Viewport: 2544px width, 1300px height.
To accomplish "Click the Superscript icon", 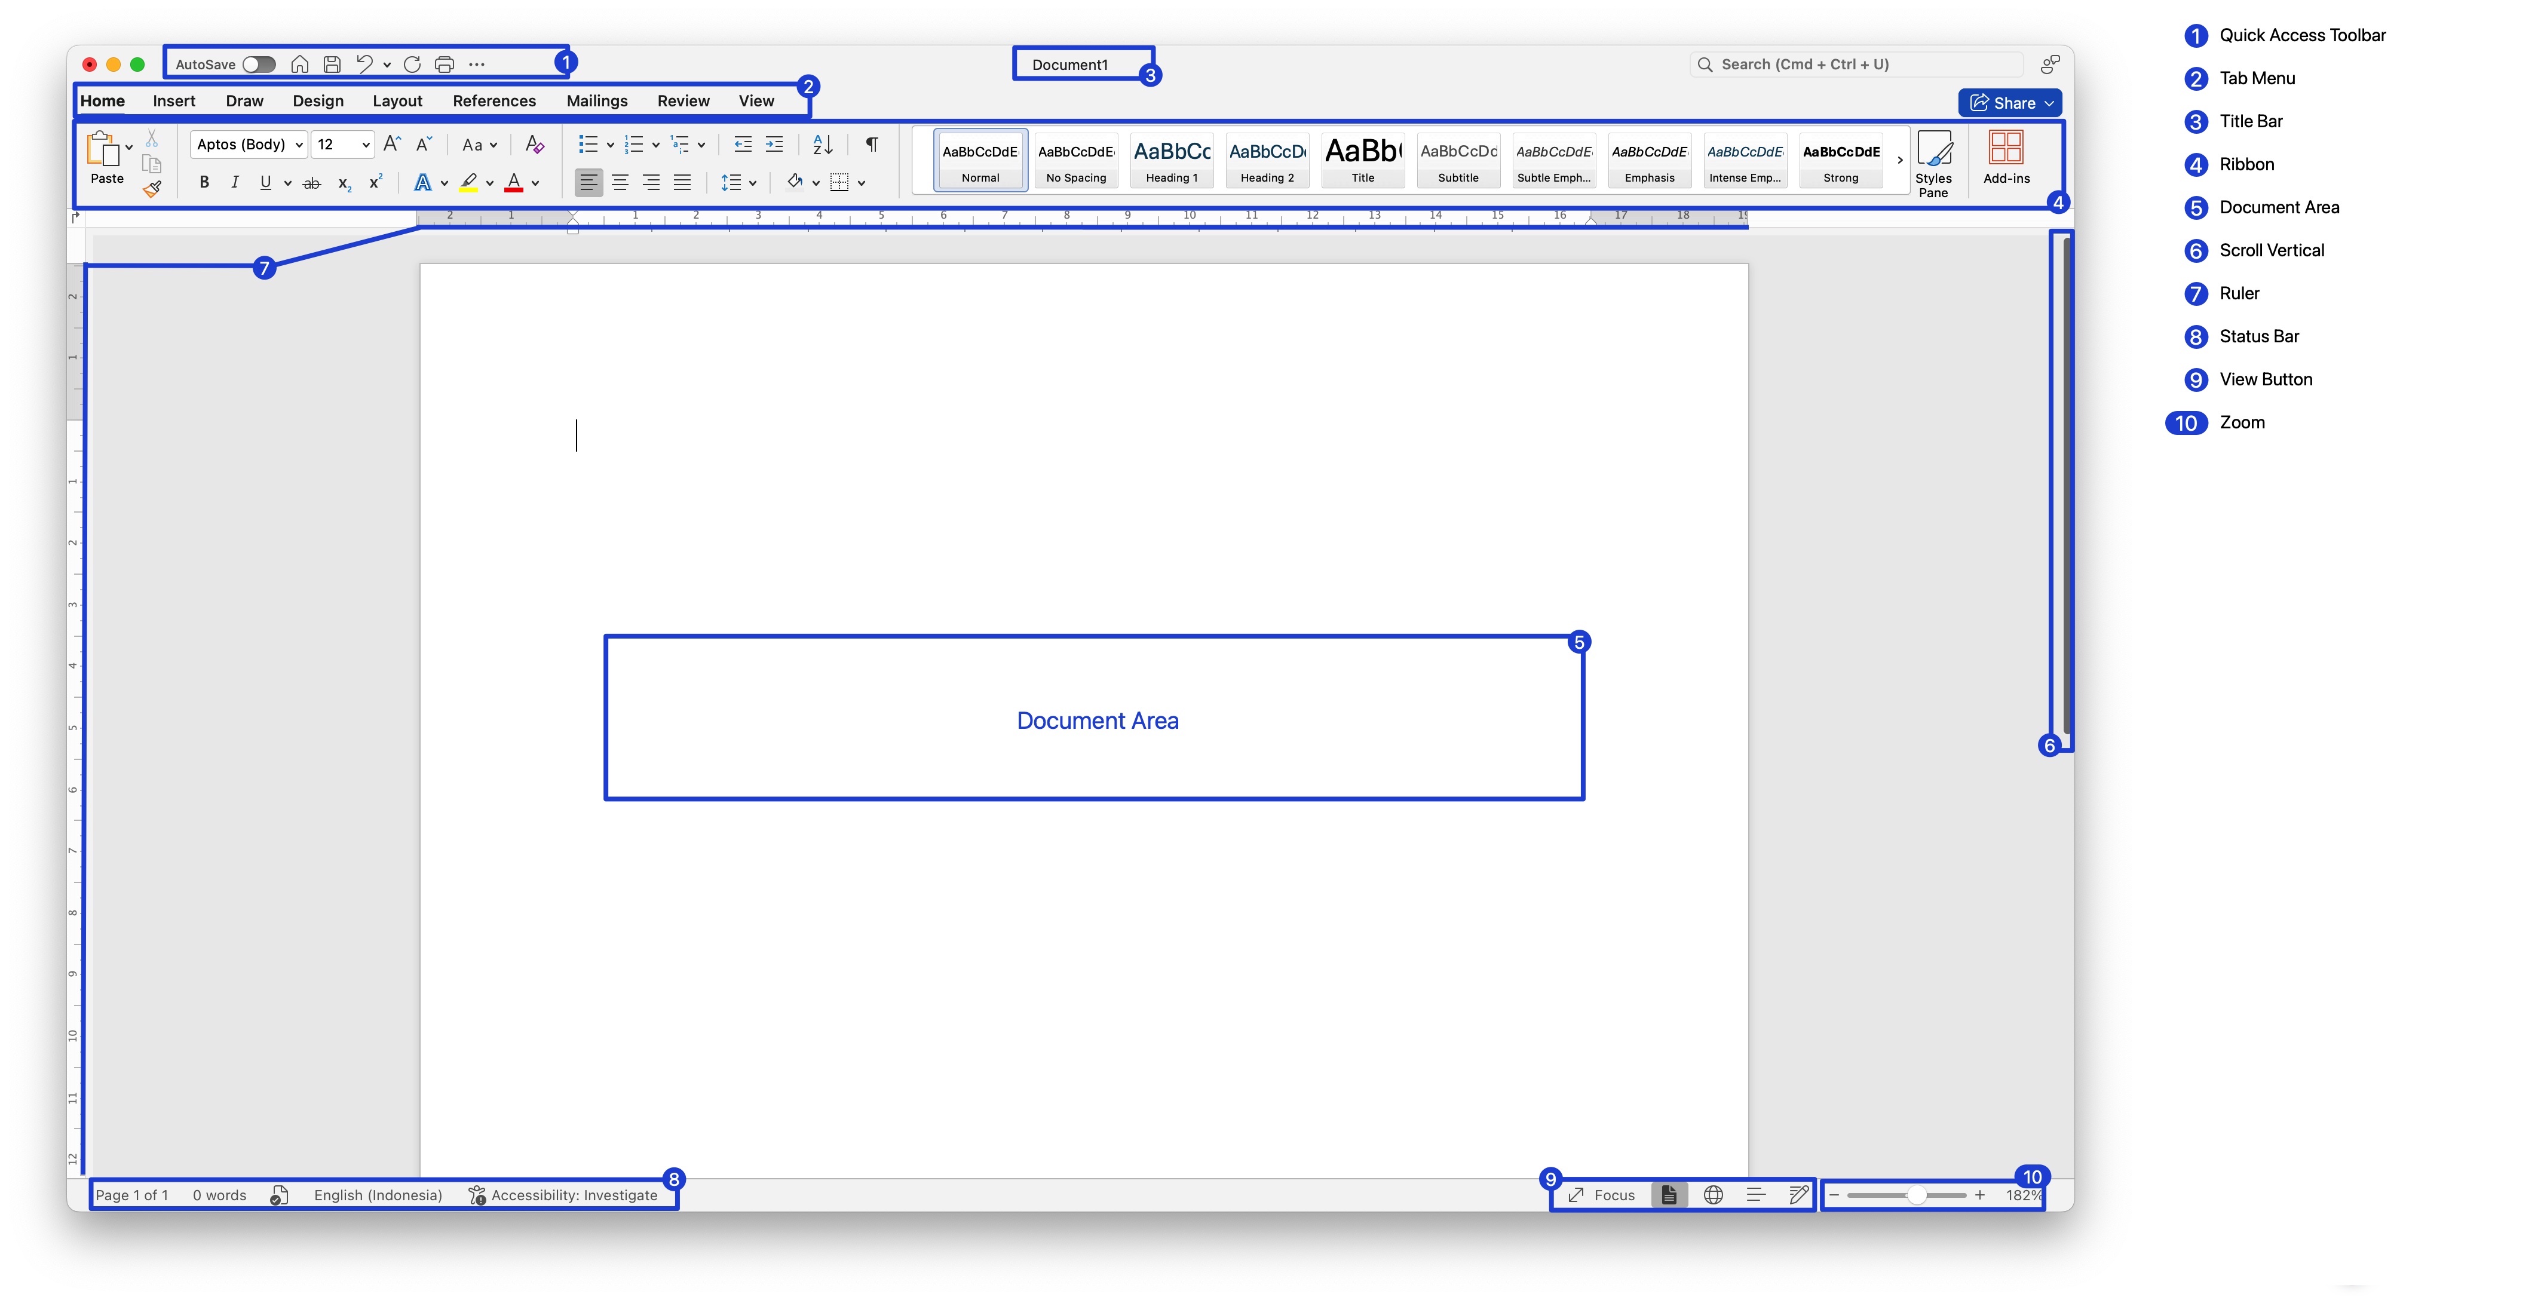I will coord(375,183).
